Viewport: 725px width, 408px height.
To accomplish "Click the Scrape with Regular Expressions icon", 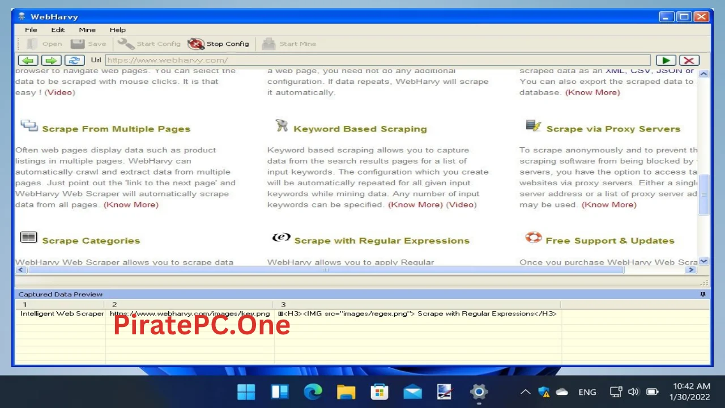I will pos(282,237).
